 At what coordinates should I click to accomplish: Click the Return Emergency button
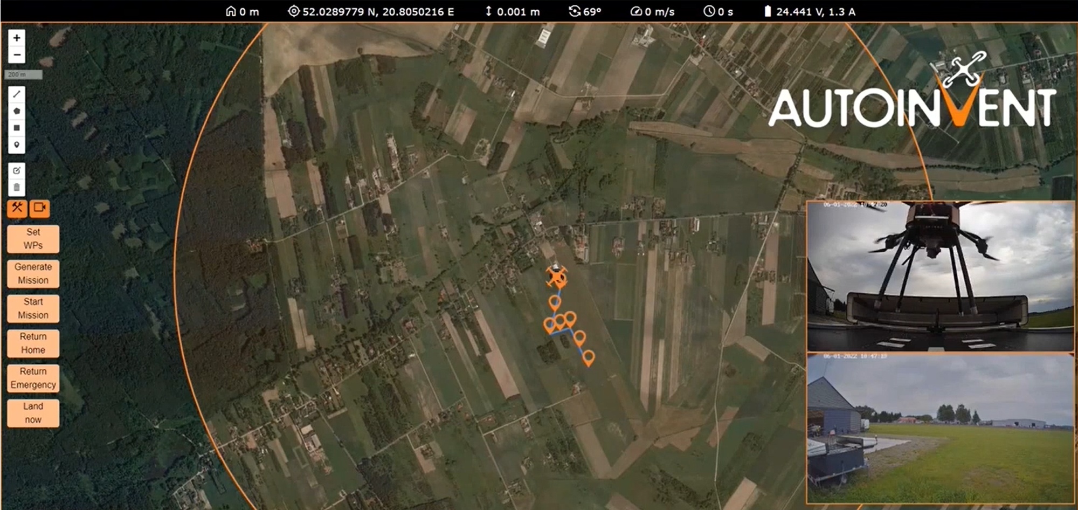pyautogui.click(x=33, y=378)
